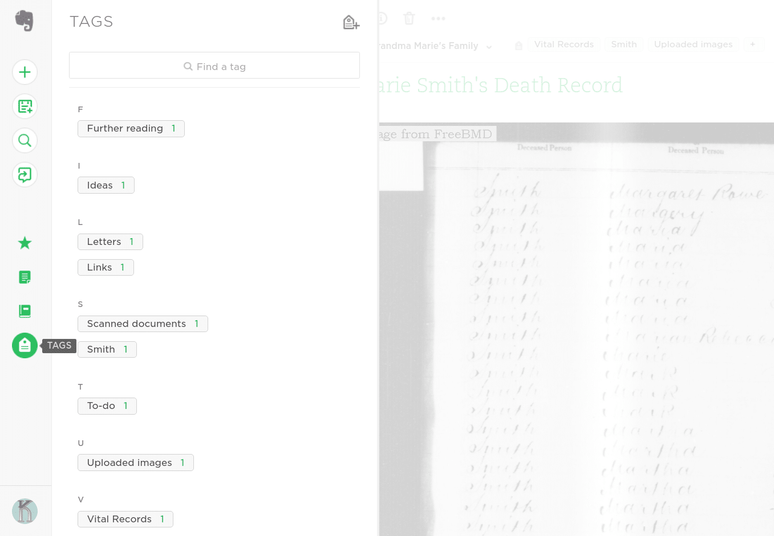Viewport: 774px width, 536px height.
Task: Select the Smith tag in list
Action: pos(107,349)
